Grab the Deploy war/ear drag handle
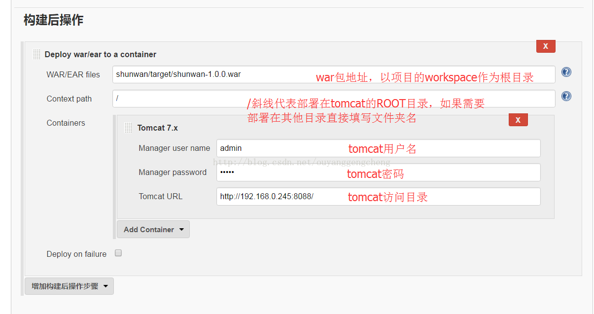 pyautogui.click(x=36, y=54)
